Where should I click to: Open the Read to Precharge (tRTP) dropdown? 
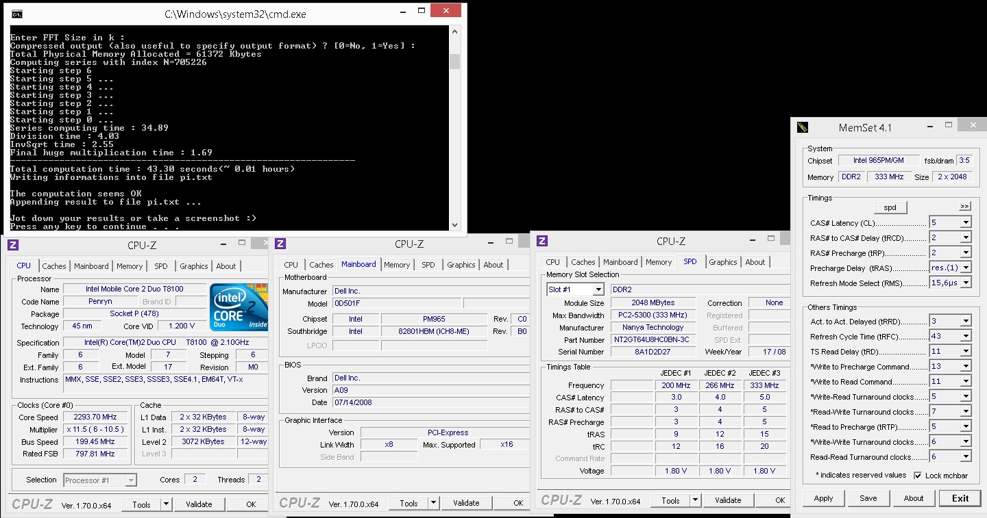[x=965, y=426]
